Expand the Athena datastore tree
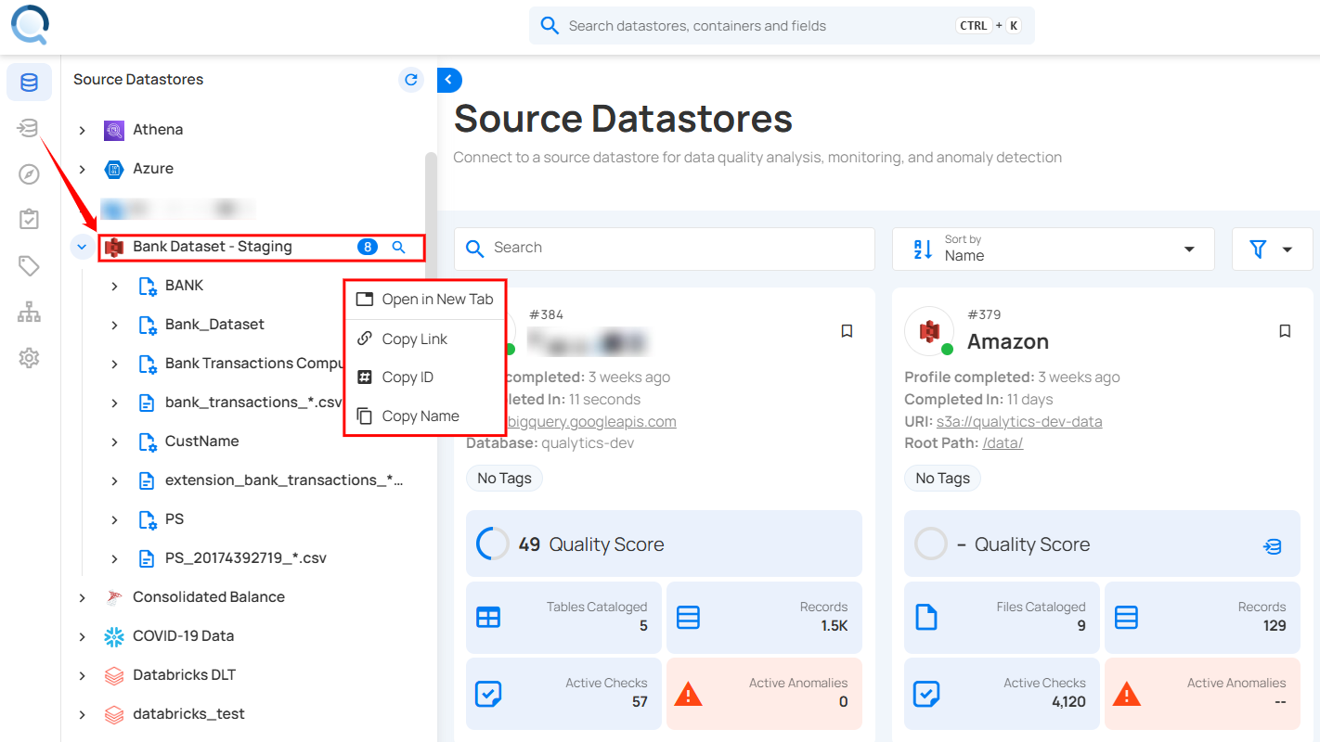Screen dimensions: 1320x742 point(82,129)
